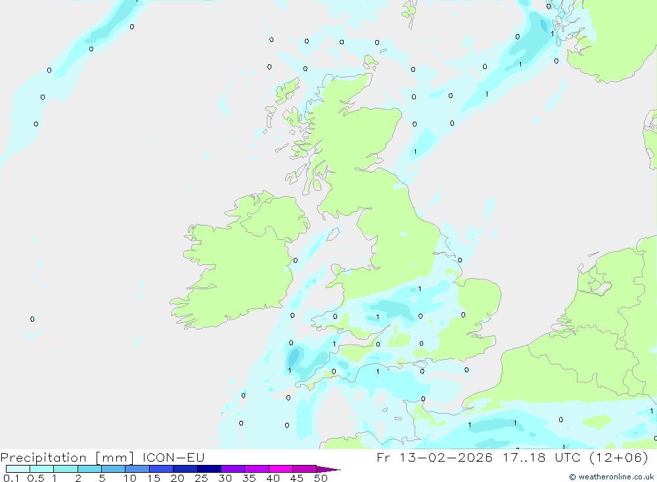Click the '25' legend scale label

point(201,478)
